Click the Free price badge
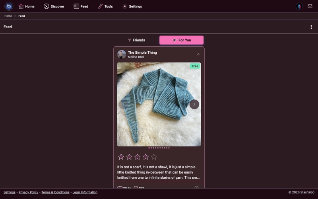The image size is (318, 199). tap(195, 66)
